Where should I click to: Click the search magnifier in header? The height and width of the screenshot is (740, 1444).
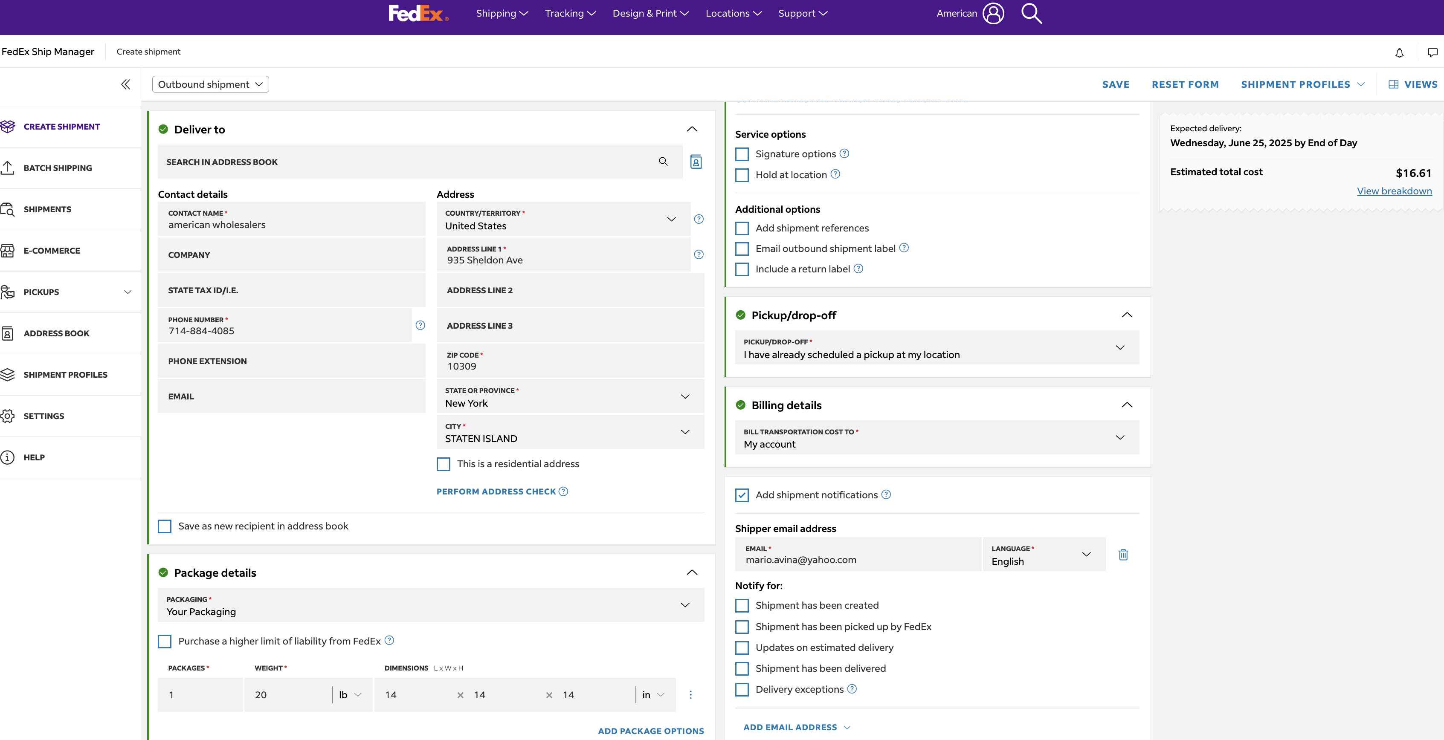(1031, 13)
